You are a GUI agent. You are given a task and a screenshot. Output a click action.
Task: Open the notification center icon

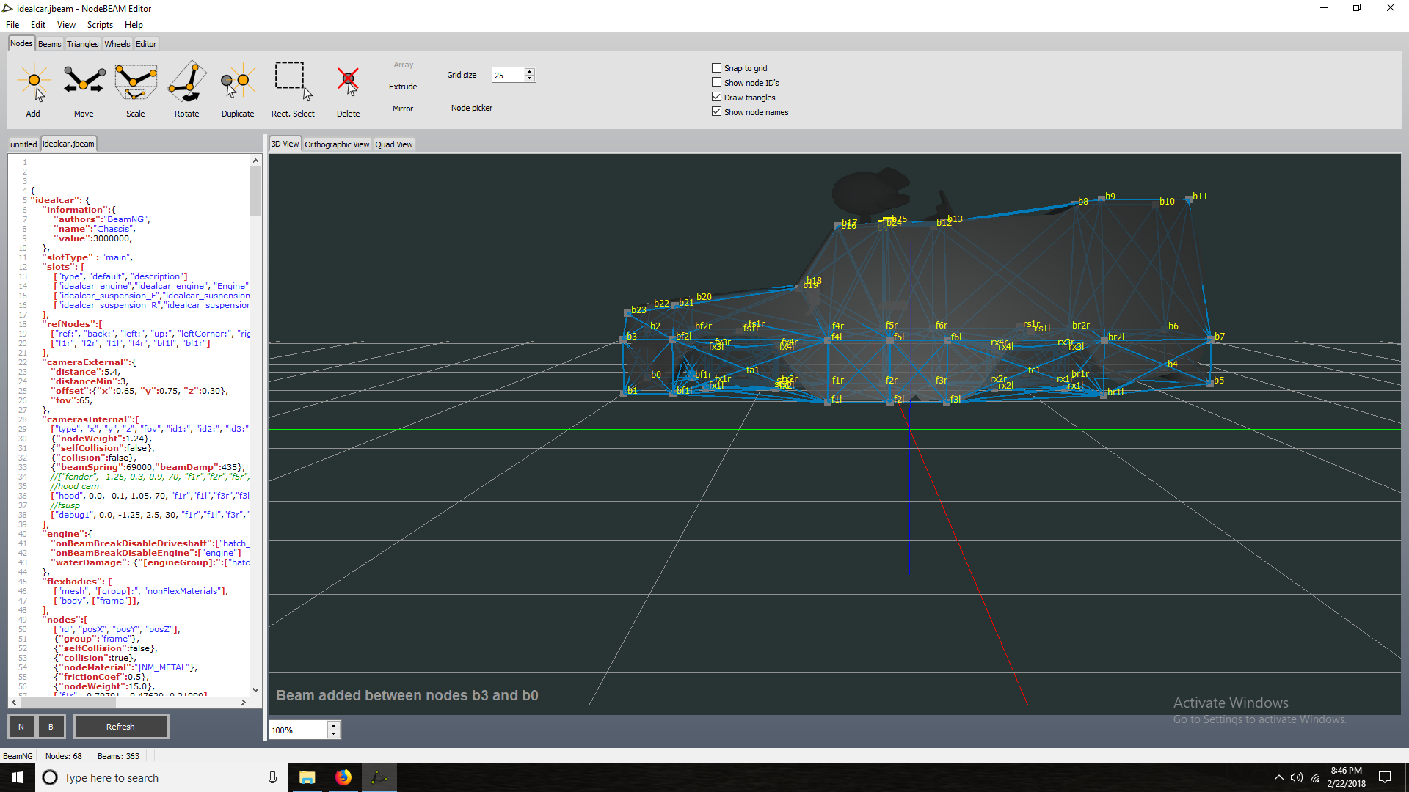(x=1385, y=777)
